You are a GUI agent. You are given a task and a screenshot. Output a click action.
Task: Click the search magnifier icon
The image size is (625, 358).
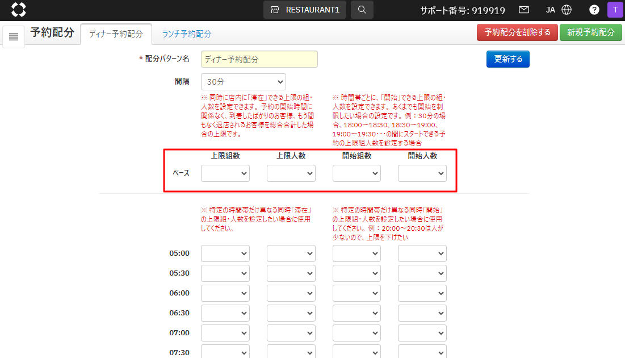point(362,10)
